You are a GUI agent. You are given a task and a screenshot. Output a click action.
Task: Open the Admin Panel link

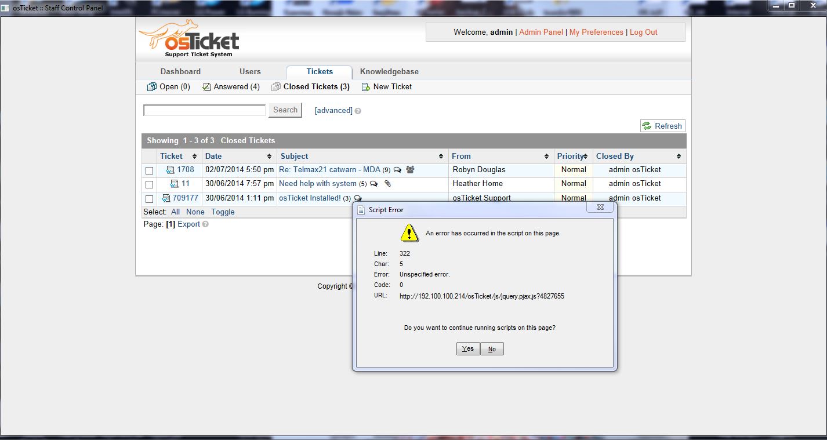[x=541, y=32]
